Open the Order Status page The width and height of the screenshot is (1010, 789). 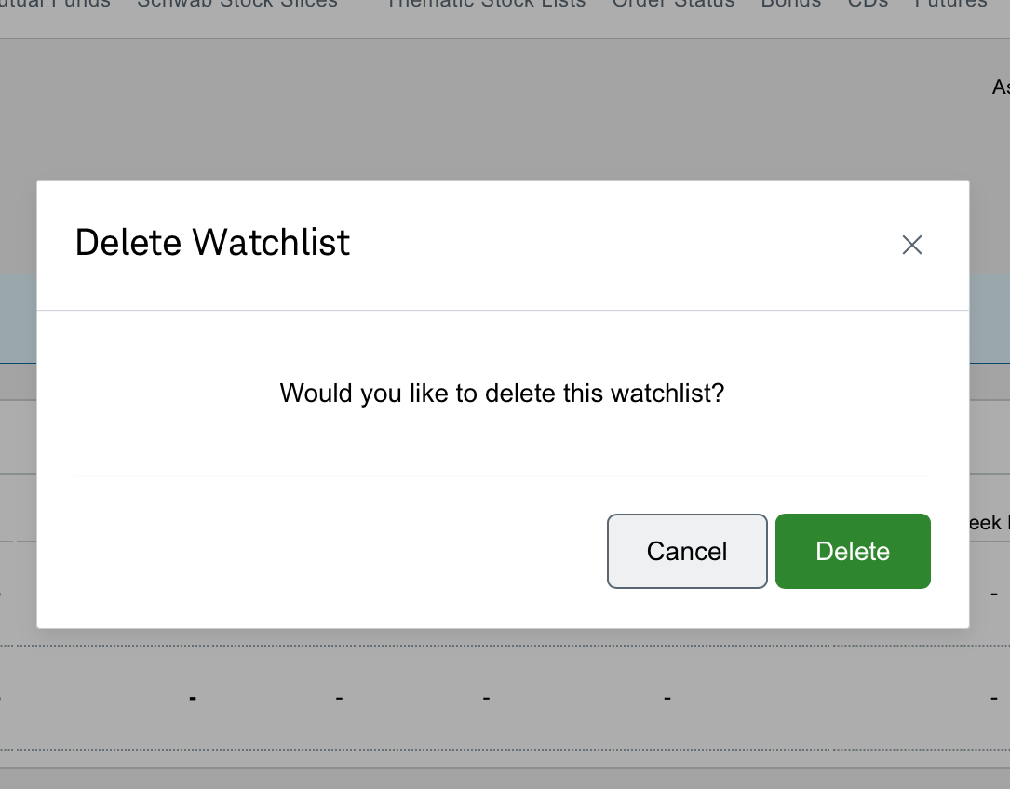click(673, 4)
